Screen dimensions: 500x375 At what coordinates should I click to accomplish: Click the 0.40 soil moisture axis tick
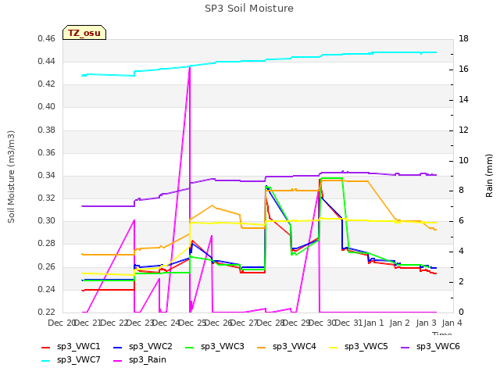(46, 107)
